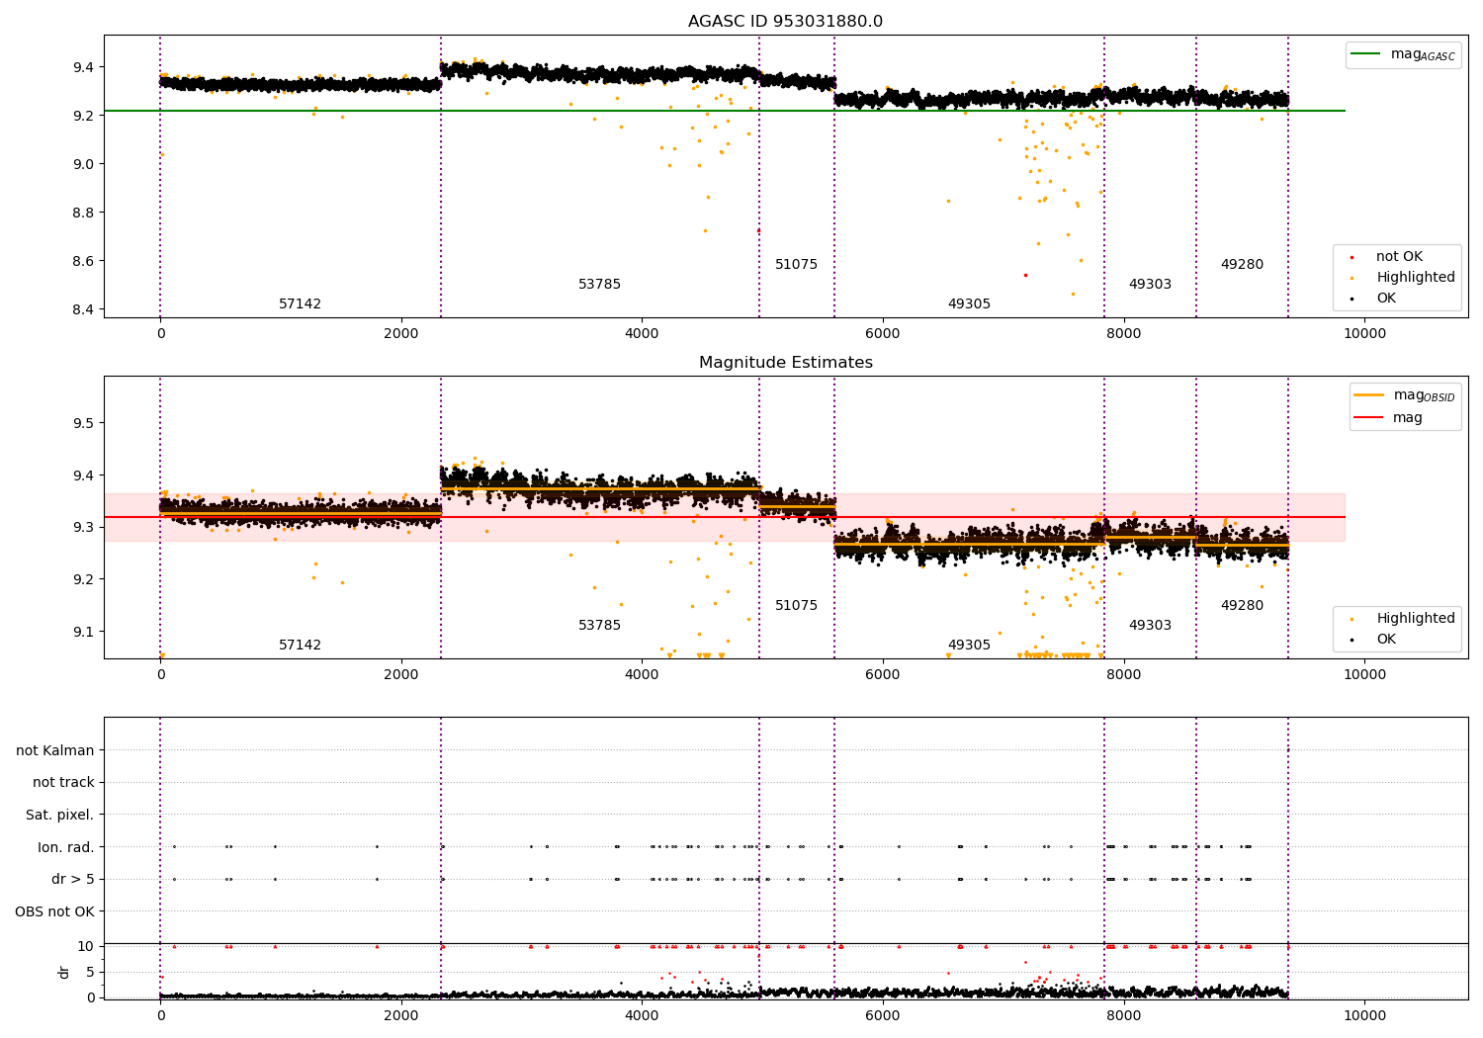This screenshot has height=1038, width=1483.
Task: Click label '57142' in Magnitude Estimates plot
Action: (300, 646)
